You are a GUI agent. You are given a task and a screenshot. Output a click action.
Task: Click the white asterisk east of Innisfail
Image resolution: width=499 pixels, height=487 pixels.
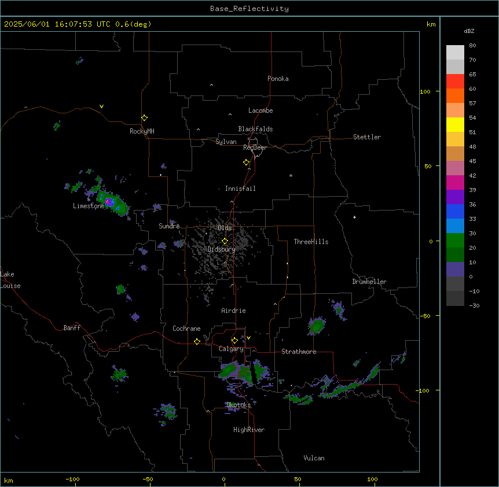pyautogui.click(x=291, y=175)
